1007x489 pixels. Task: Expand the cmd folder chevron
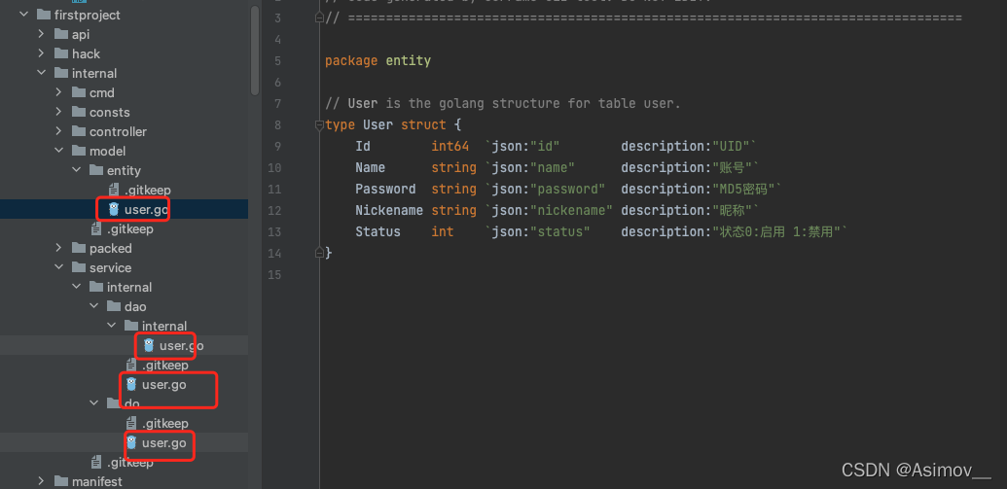point(59,92)
